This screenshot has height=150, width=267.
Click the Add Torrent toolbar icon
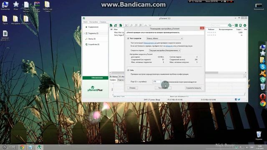tap(111, 25)
